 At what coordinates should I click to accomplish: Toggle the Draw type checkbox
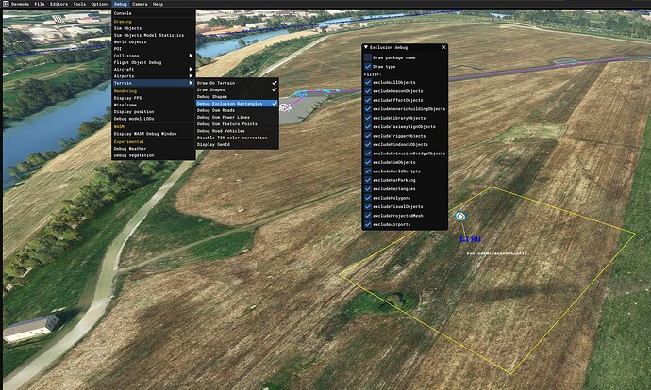[x=368, y=66]
